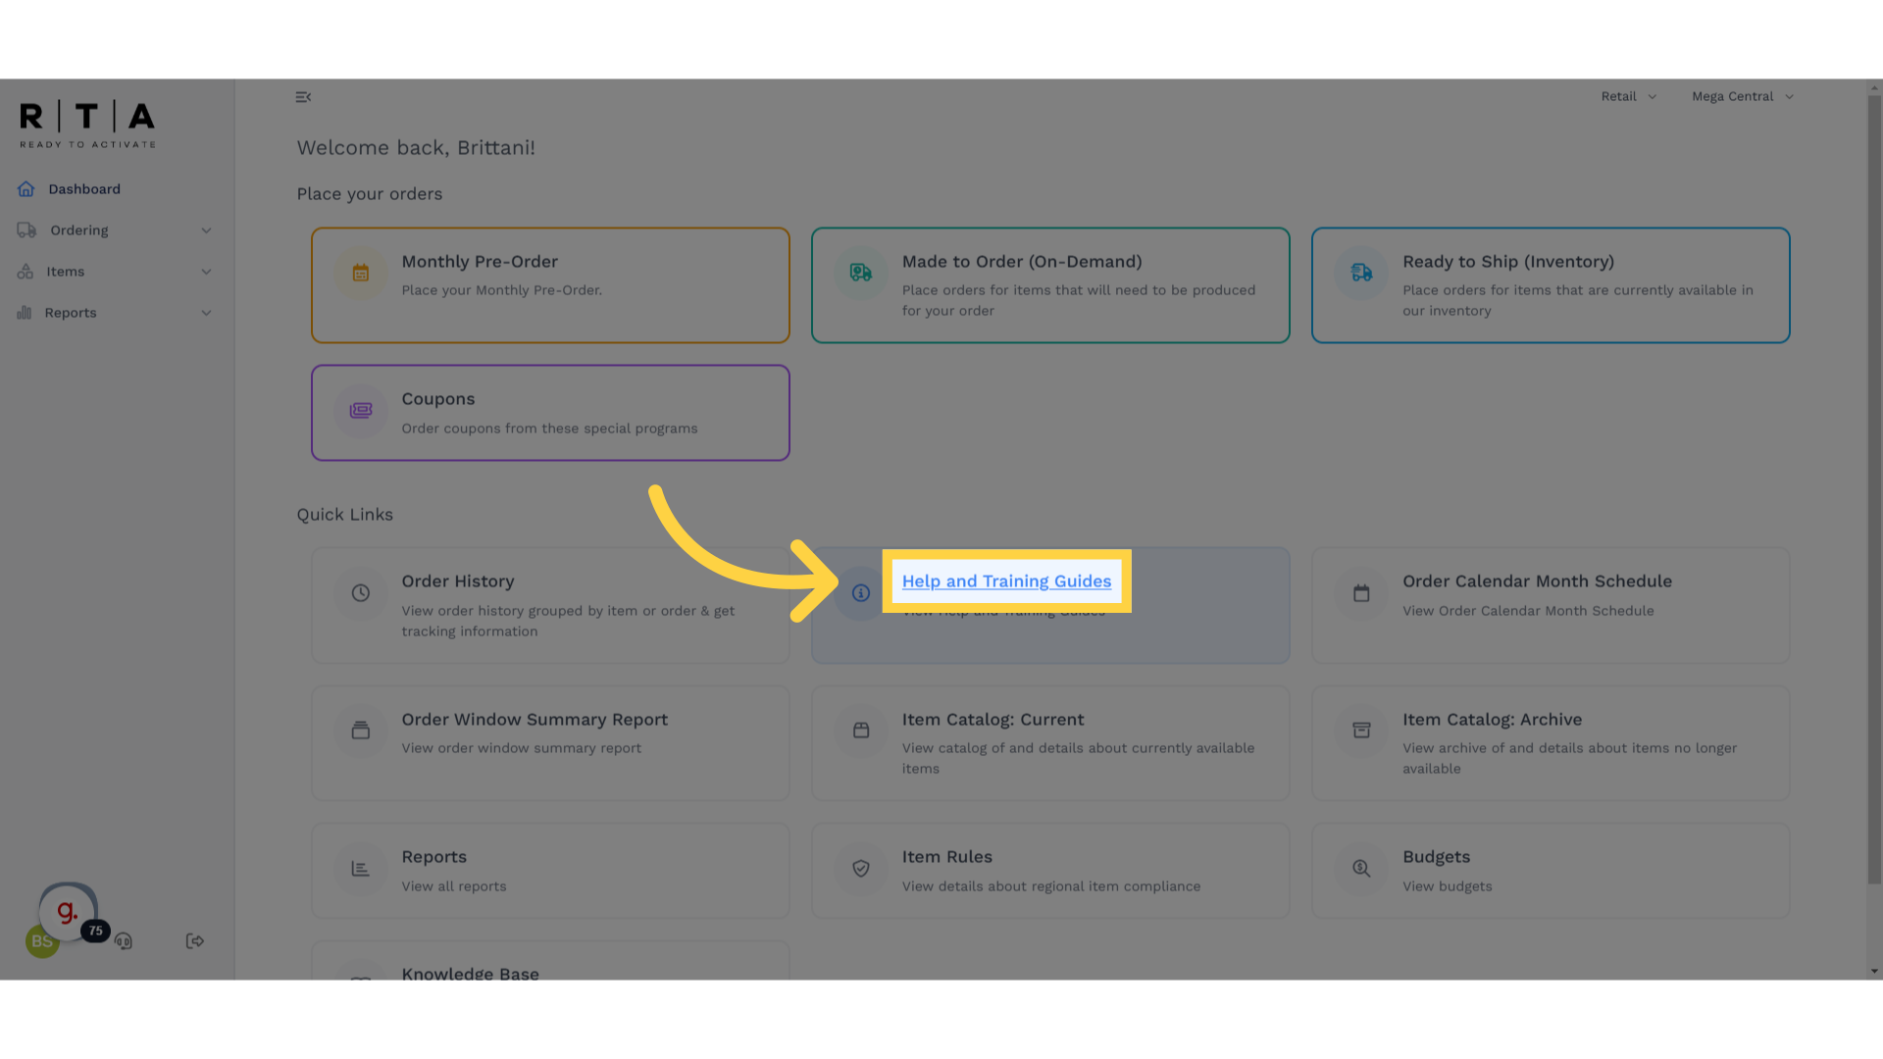Open the Order History quick link

[458, 581]
